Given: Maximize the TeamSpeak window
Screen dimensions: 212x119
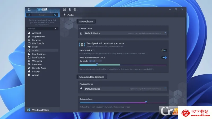Looking at the screenshot, I should coord(176,10).
